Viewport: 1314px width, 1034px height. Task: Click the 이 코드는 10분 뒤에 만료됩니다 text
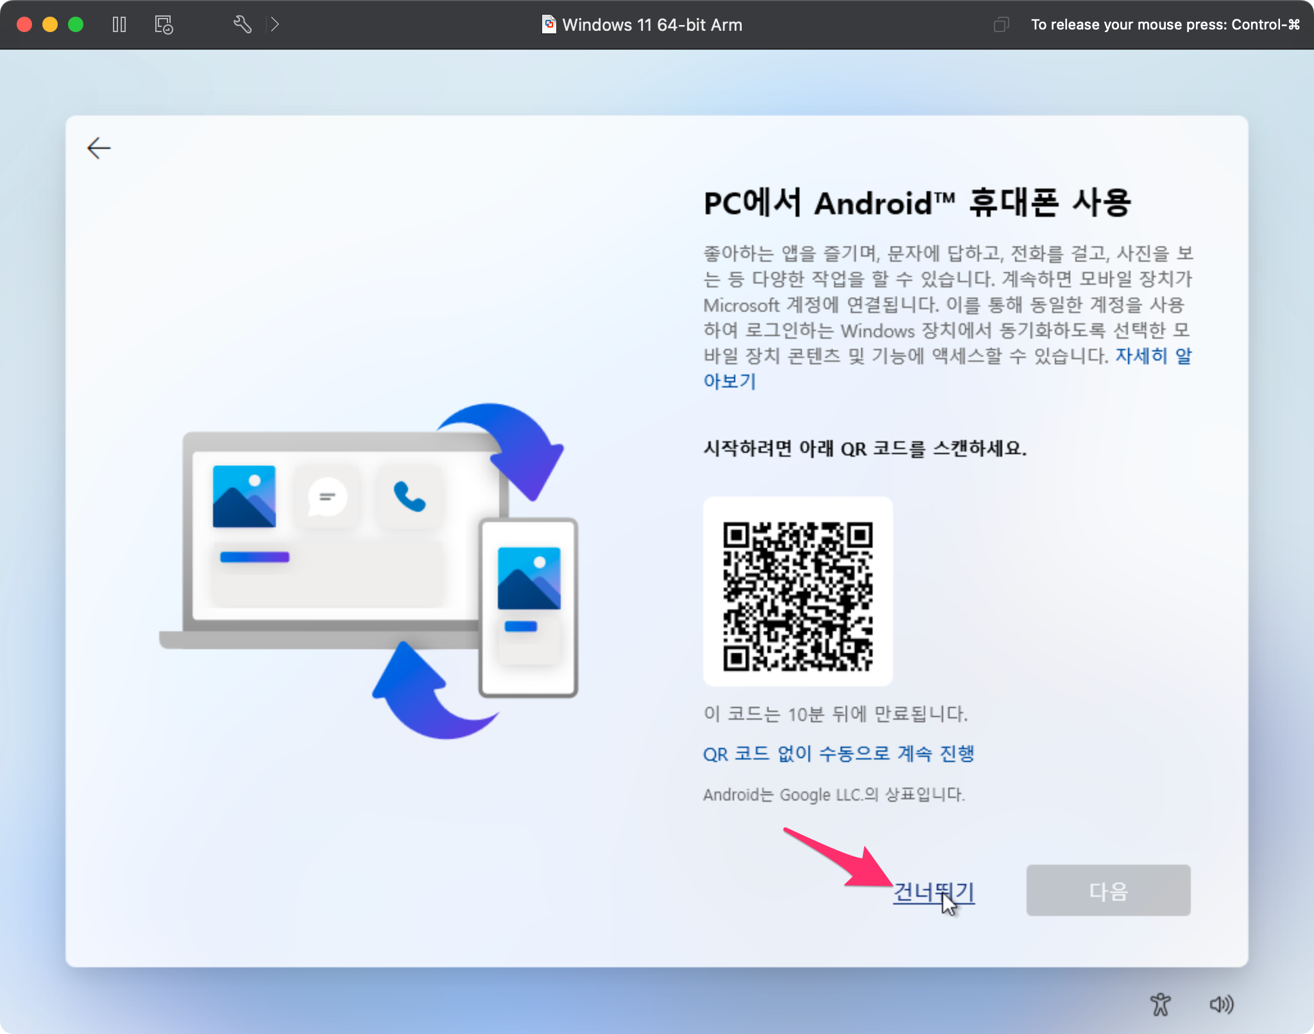(835, 714)
